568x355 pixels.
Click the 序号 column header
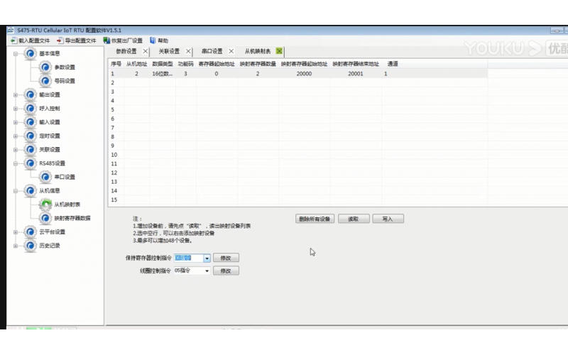(116, 64)
